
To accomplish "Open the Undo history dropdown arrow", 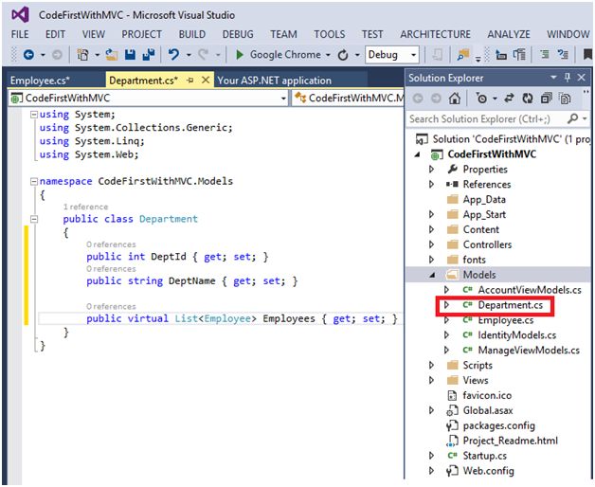I will point(189,55).
